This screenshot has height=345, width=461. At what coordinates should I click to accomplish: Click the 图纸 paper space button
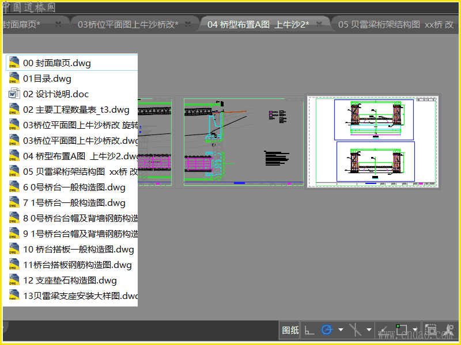click(x=290, y=330)
